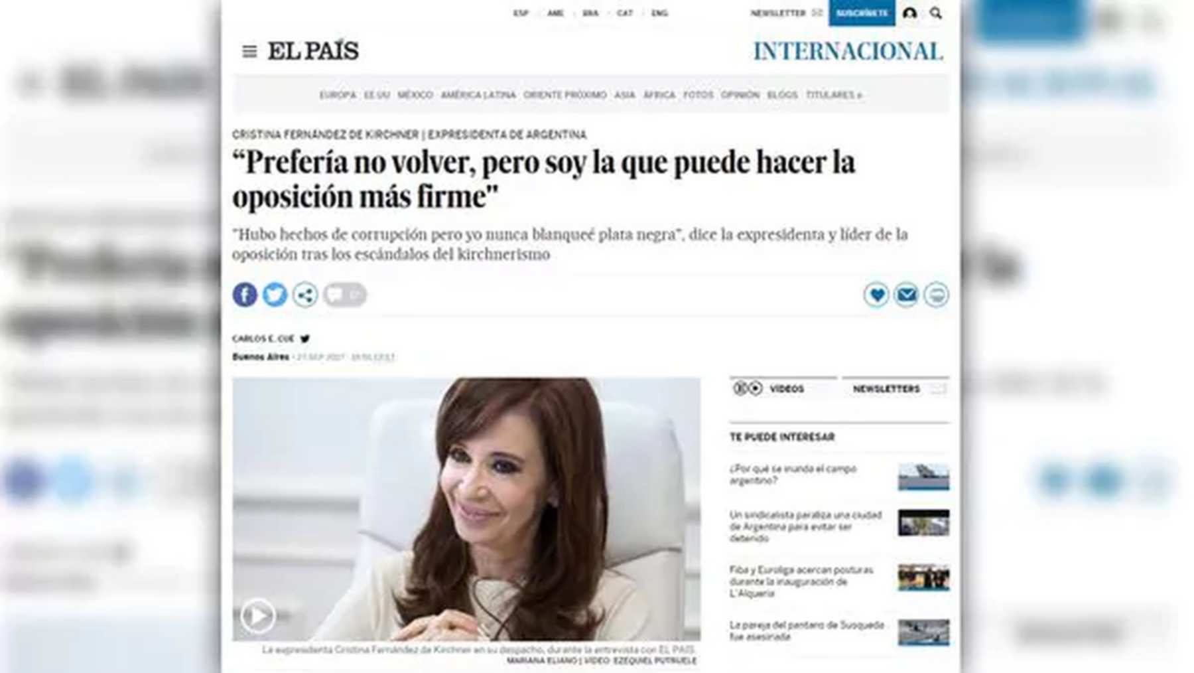Play the video on the main photo

pos(257,616)
